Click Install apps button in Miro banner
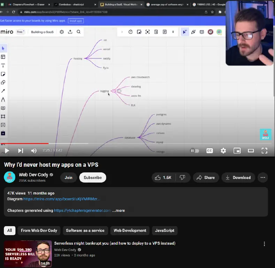This screenshot has height=268, width=275. tap(76, 21)
